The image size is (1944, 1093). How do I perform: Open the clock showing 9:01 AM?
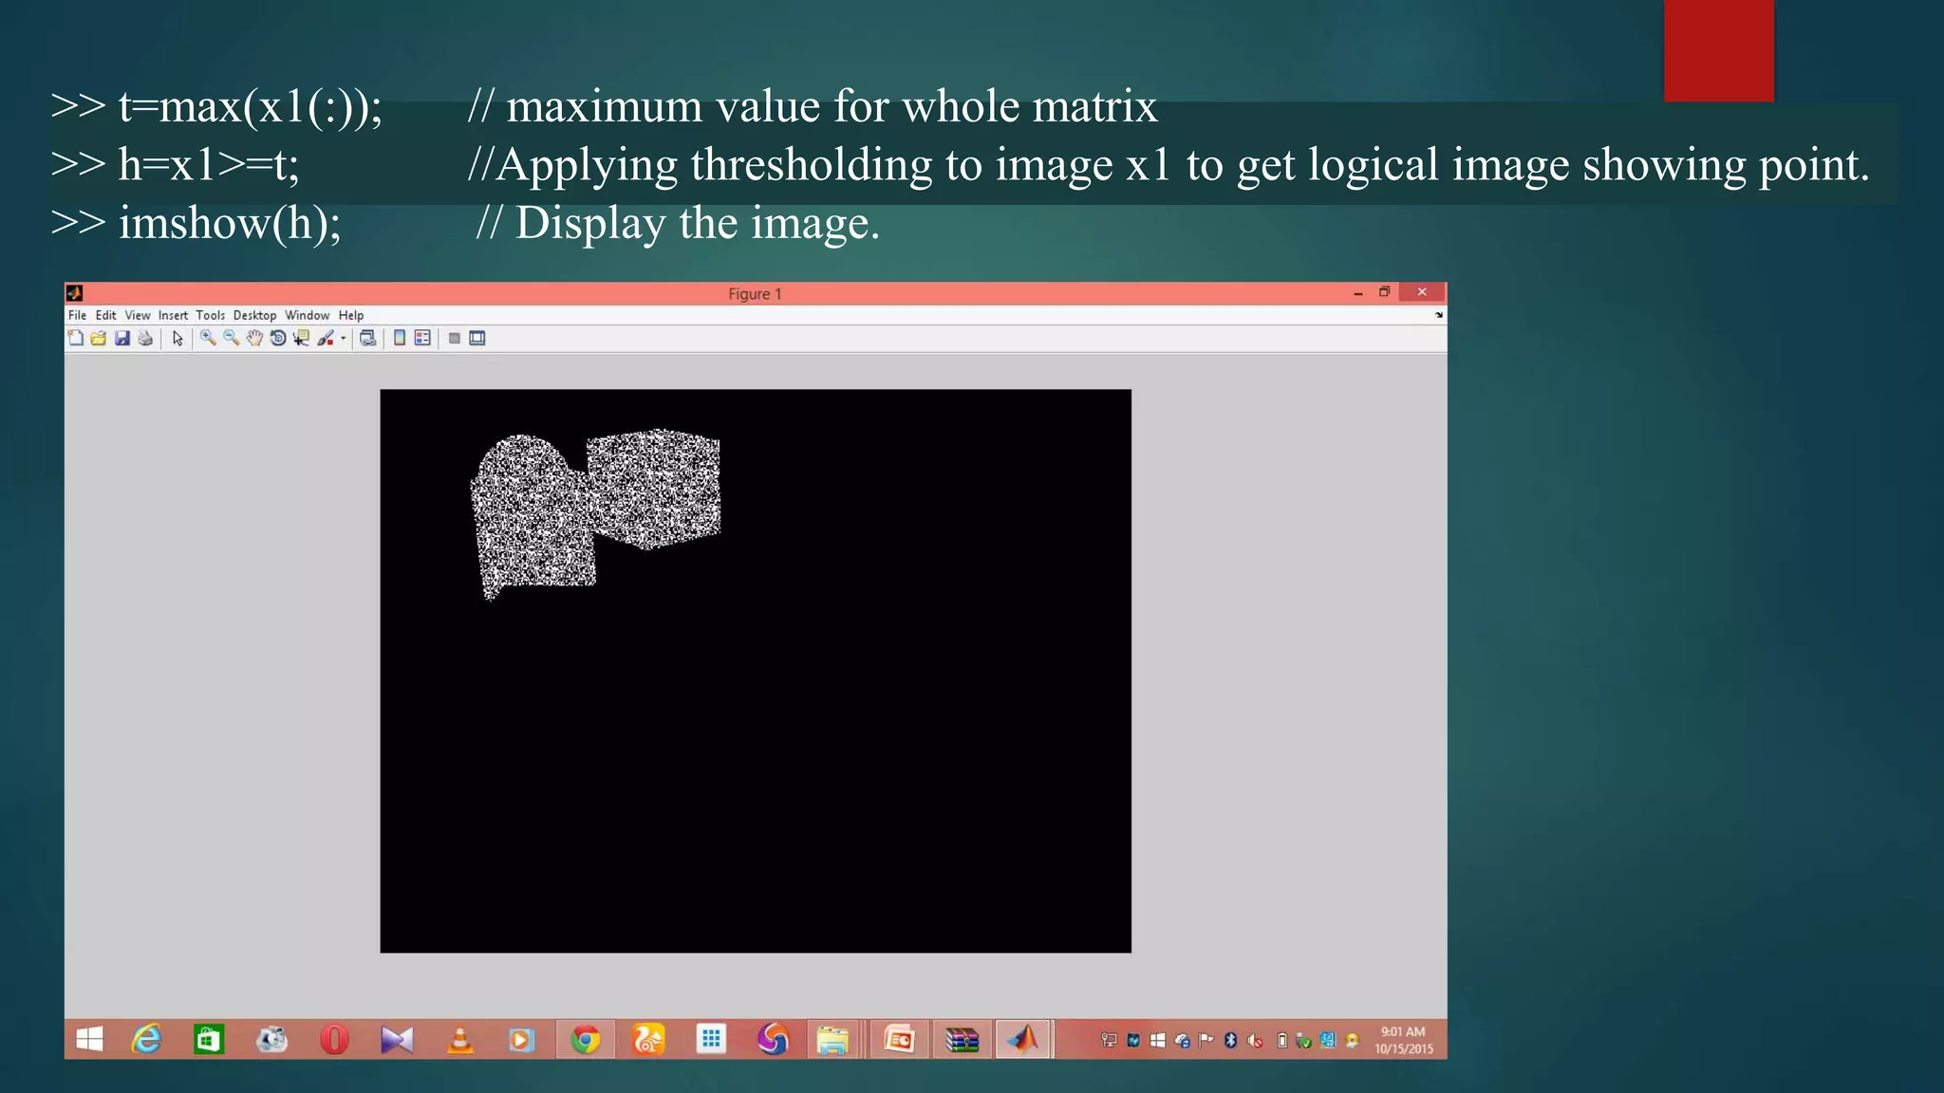point(1404,1040)
